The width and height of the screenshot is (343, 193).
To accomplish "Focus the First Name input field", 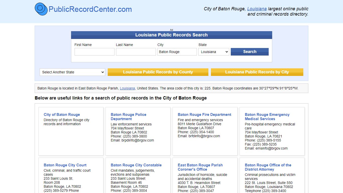I will (94, 52).
